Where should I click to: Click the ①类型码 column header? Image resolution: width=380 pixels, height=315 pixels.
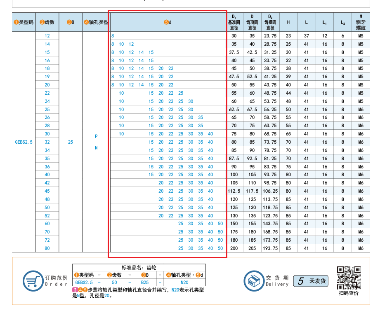coord(24,22)
